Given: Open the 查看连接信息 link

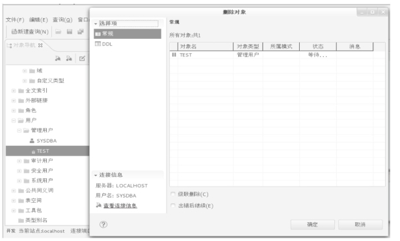Looking at the screenshot, I should [x=120, y=205].
